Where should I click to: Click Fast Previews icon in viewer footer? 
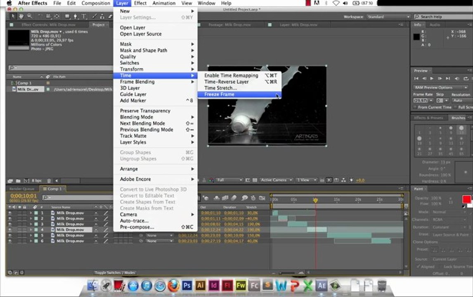tap(329, 180)
